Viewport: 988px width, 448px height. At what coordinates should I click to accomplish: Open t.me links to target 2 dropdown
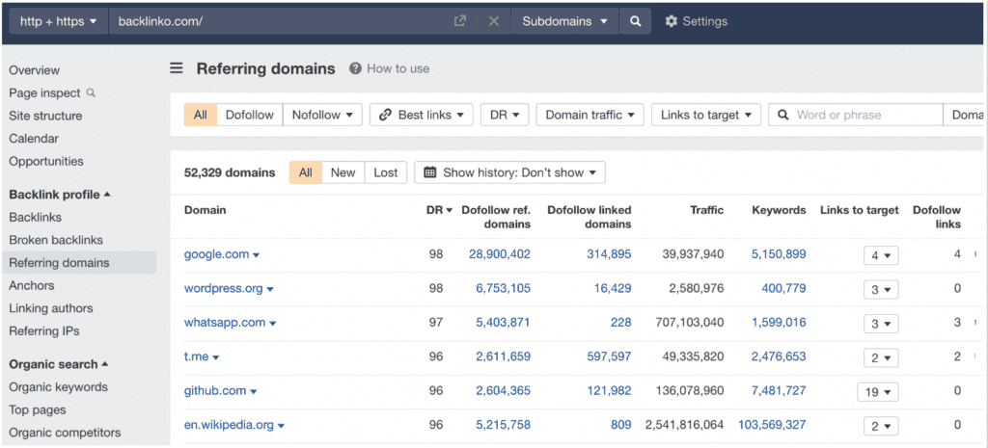[881, 357]
